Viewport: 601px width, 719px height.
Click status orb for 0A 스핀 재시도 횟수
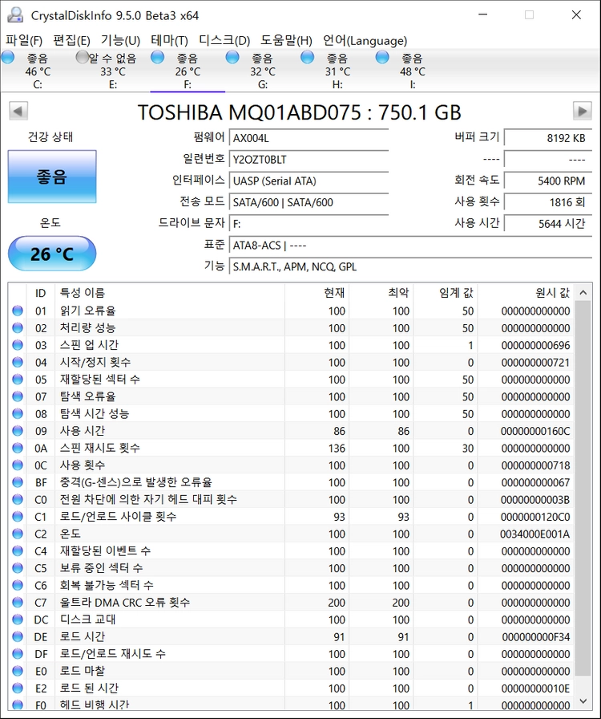tap(18, 448)
